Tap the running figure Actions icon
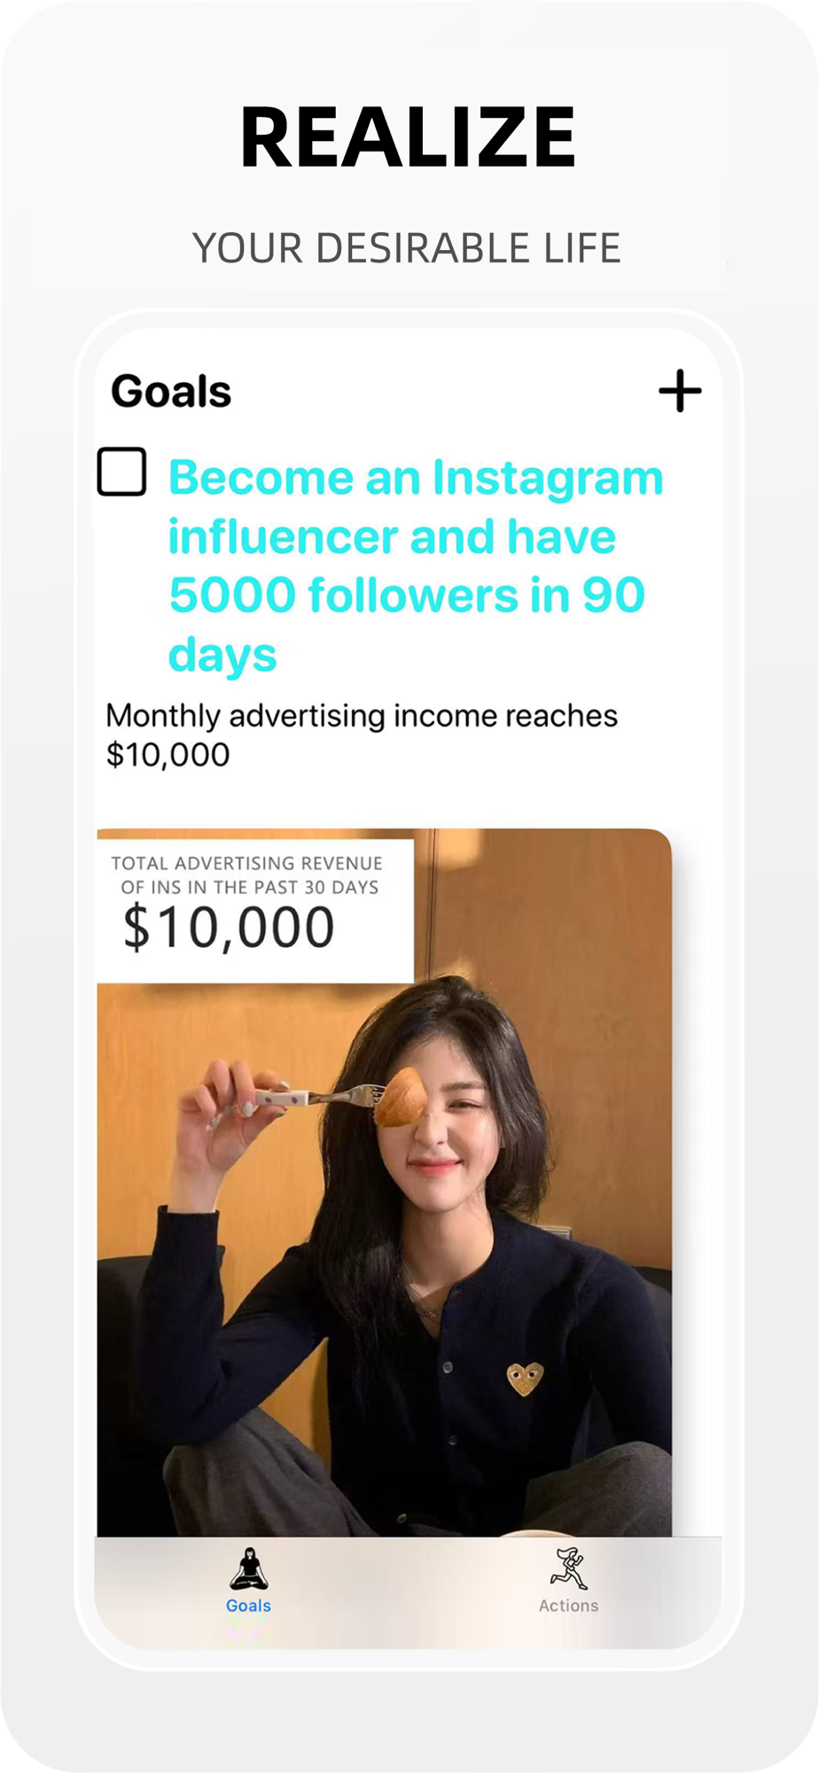 568,1569
